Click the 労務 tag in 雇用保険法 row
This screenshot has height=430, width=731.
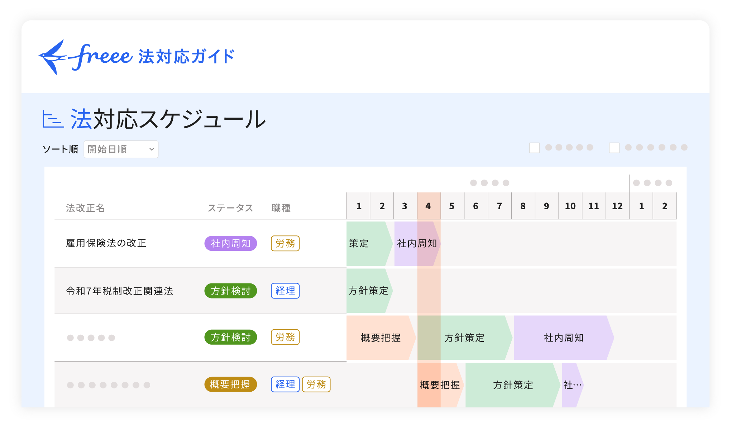[285, 244]
